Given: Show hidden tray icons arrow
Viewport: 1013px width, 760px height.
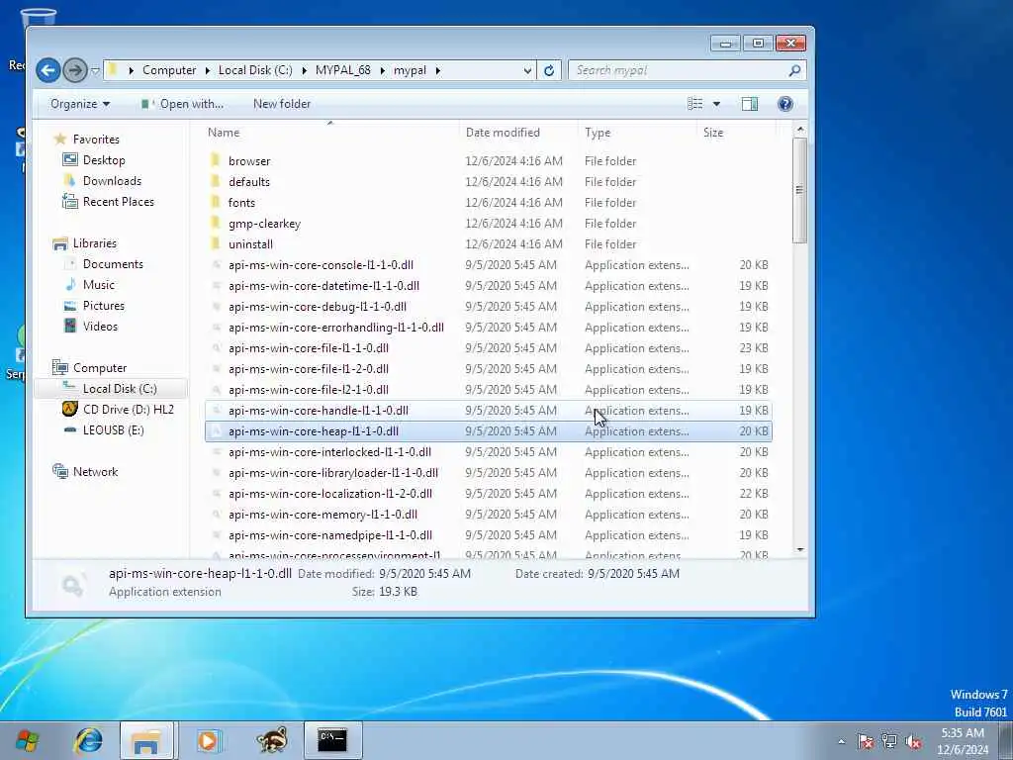Looking at the screenshot, I should click(x=841, y=741).
